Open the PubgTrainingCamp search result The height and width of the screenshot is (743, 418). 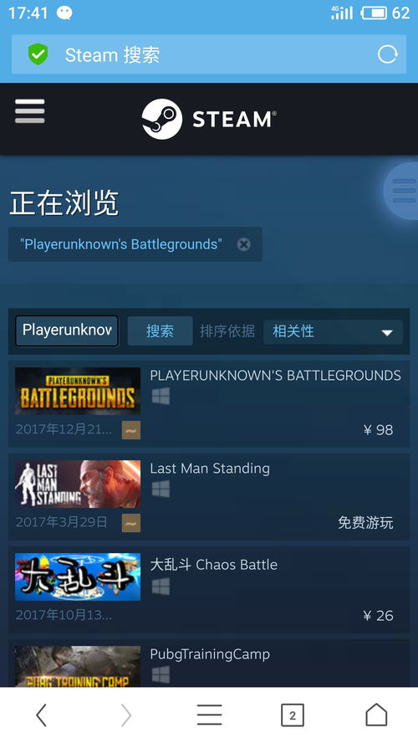[209, 664]
